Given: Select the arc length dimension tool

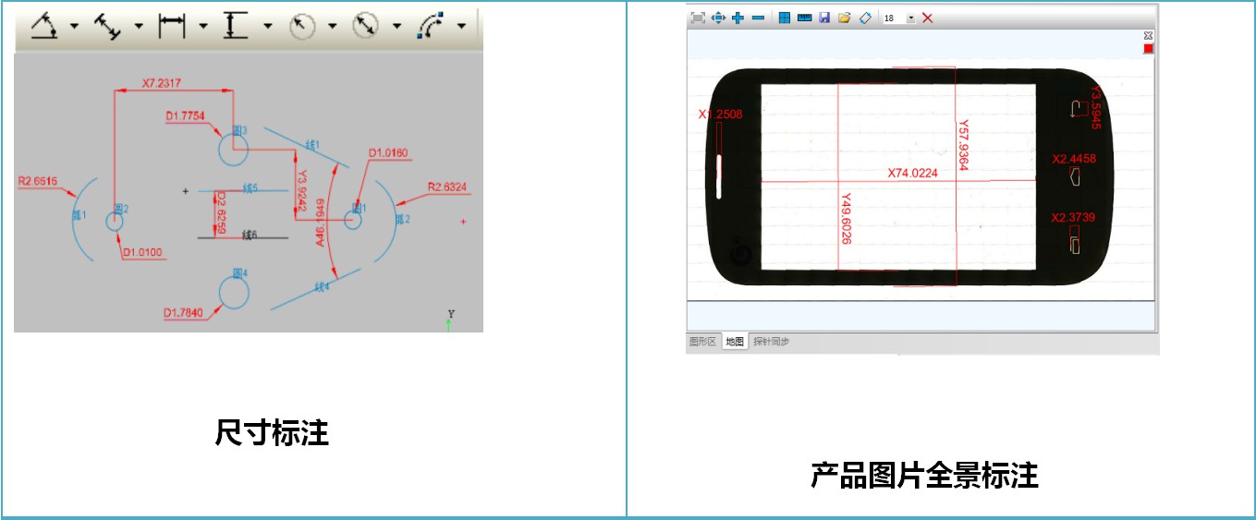Looking at the screenshot, I should click(x=431, y=26).
